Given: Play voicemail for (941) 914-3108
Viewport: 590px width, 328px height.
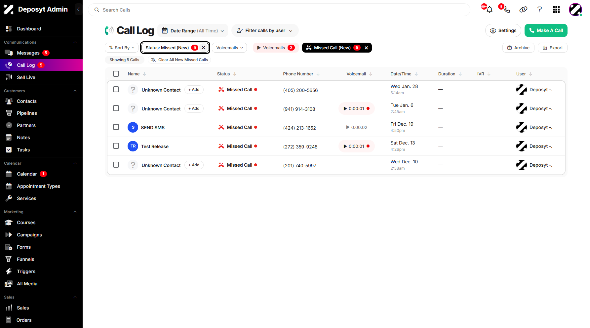Looking at the screenshot, I should pyautogui.click(x=356, y=108).
